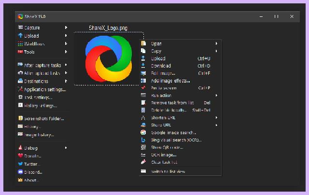Expand the After upload tasks submenu arrow
The height and width of the screenshot is (195, 309).
click(66, 73)
